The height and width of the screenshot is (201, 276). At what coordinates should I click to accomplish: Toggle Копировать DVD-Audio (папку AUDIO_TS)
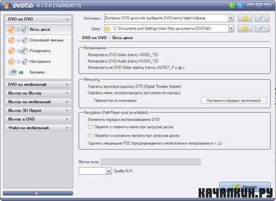[x=123, y=61]
